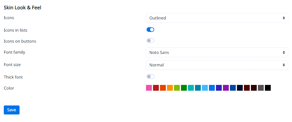
Task: Click the Save button
Action: click(x=12, y=110)
